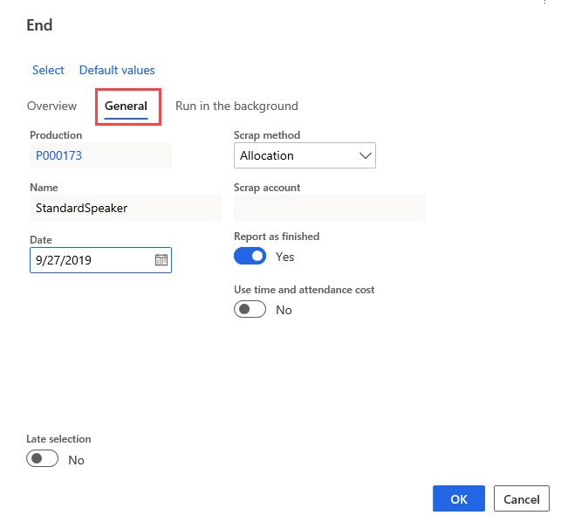Open the Scrap method dropdown
Screen dimensions: 561x522
304,155
